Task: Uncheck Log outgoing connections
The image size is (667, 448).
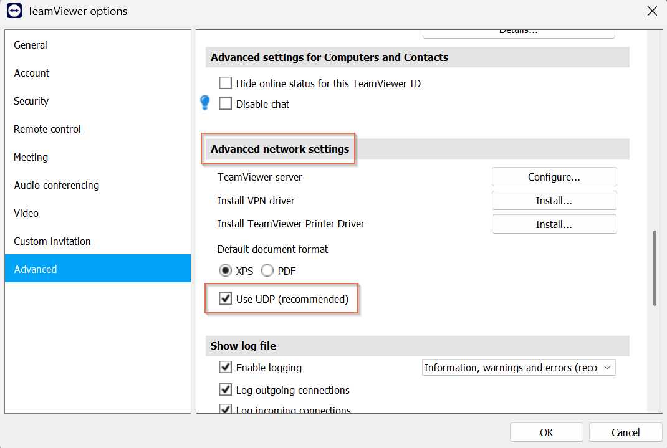Action: (226, 389)
